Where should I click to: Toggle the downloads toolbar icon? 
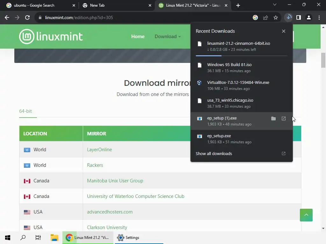tap(288, 17)
